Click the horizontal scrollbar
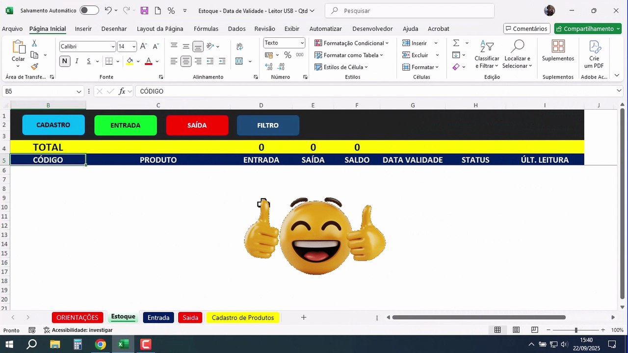The width and height of the screenshot is (628, 353). click(479, 318)
